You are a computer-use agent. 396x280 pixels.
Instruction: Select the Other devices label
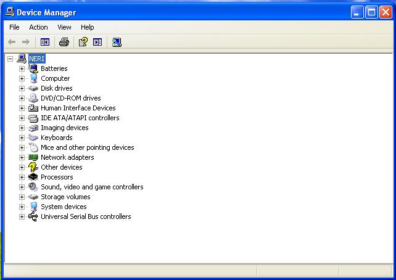pyautogui.click(x=62, y=167)
